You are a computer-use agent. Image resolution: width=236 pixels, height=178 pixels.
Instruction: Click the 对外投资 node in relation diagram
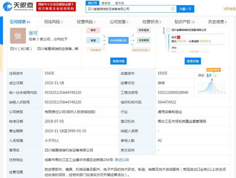pyautogui.click(x=143, y=30)
